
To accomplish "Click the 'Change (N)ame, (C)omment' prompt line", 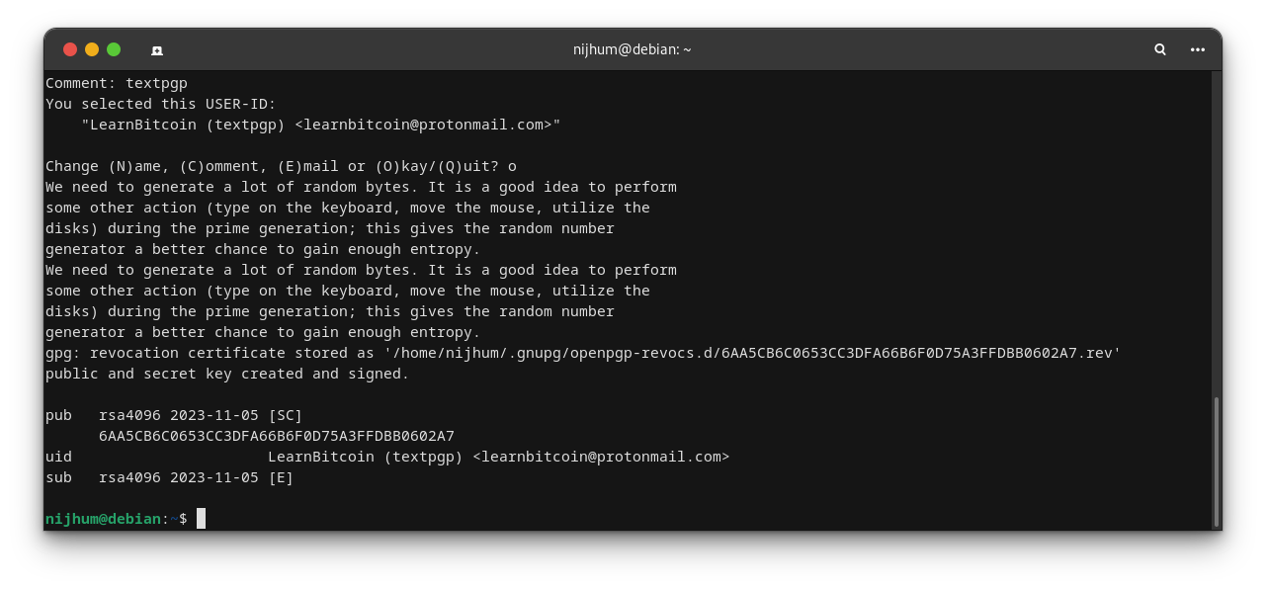I will tap(281, 166).
